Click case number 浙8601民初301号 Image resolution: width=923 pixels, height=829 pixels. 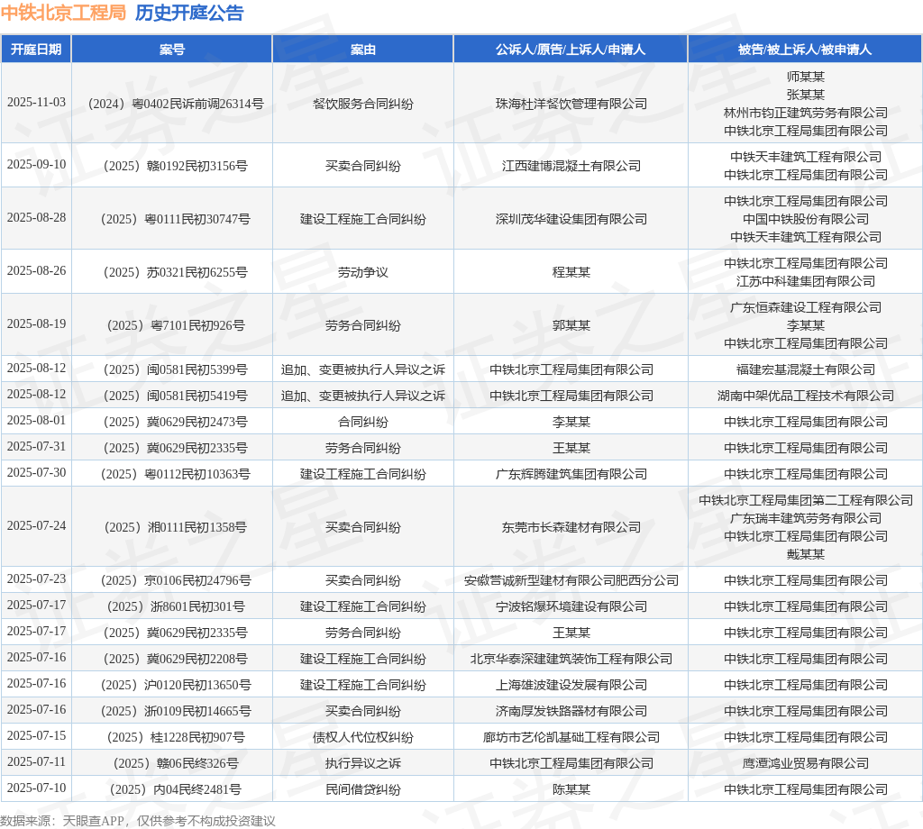tap(176, 606)
